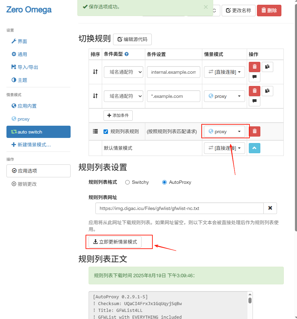This screenshot has height=319, width=297.
Task: Click 立即更新情景模式 button
Action: coord(115,242)
